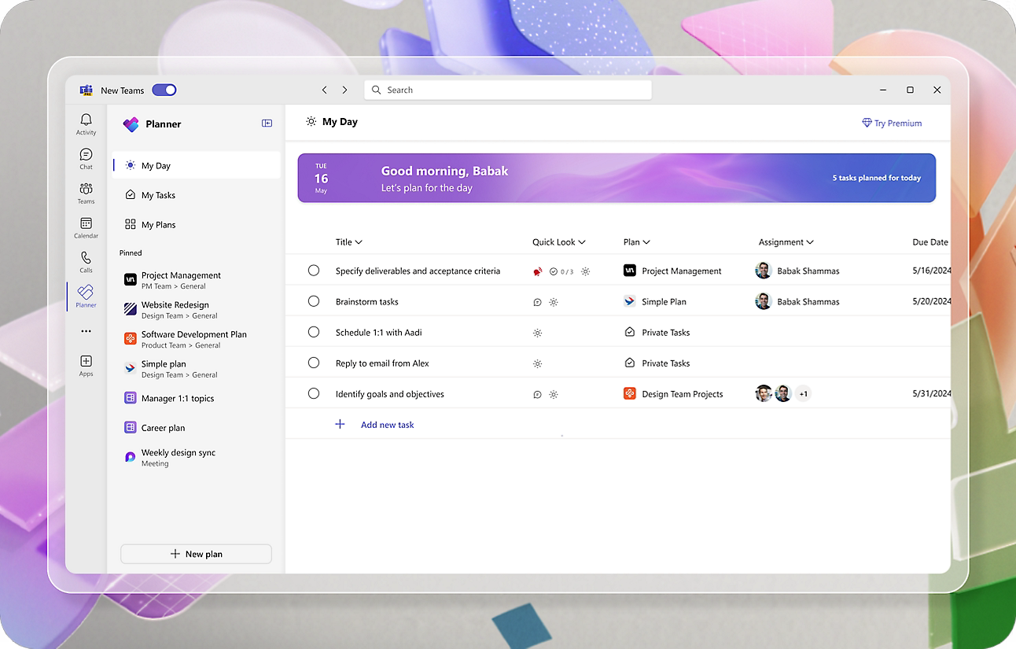The width and height of the screenshot is (1016, 649).
Task: Click inside the Search bar
Action: [x=507, y=90]
